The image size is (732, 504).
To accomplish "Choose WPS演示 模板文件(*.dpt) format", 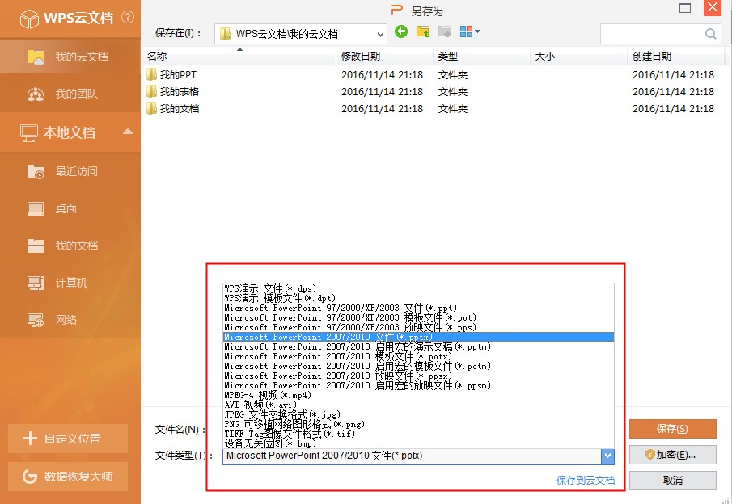I will coord(418,298).
